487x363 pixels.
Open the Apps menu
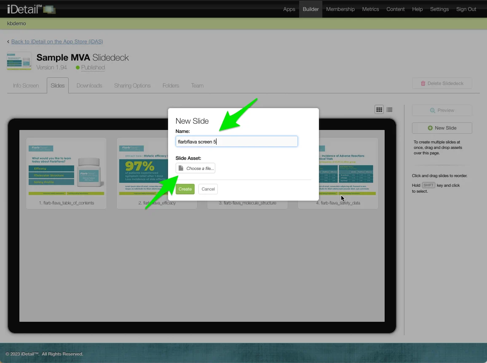[289, 9]
